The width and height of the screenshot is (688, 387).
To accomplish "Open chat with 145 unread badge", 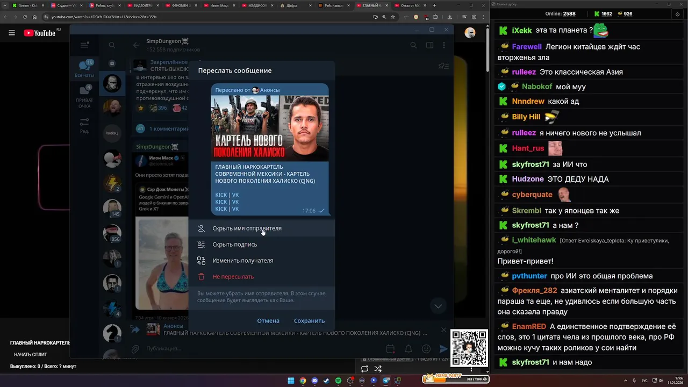I will click(x=112, y=208).
